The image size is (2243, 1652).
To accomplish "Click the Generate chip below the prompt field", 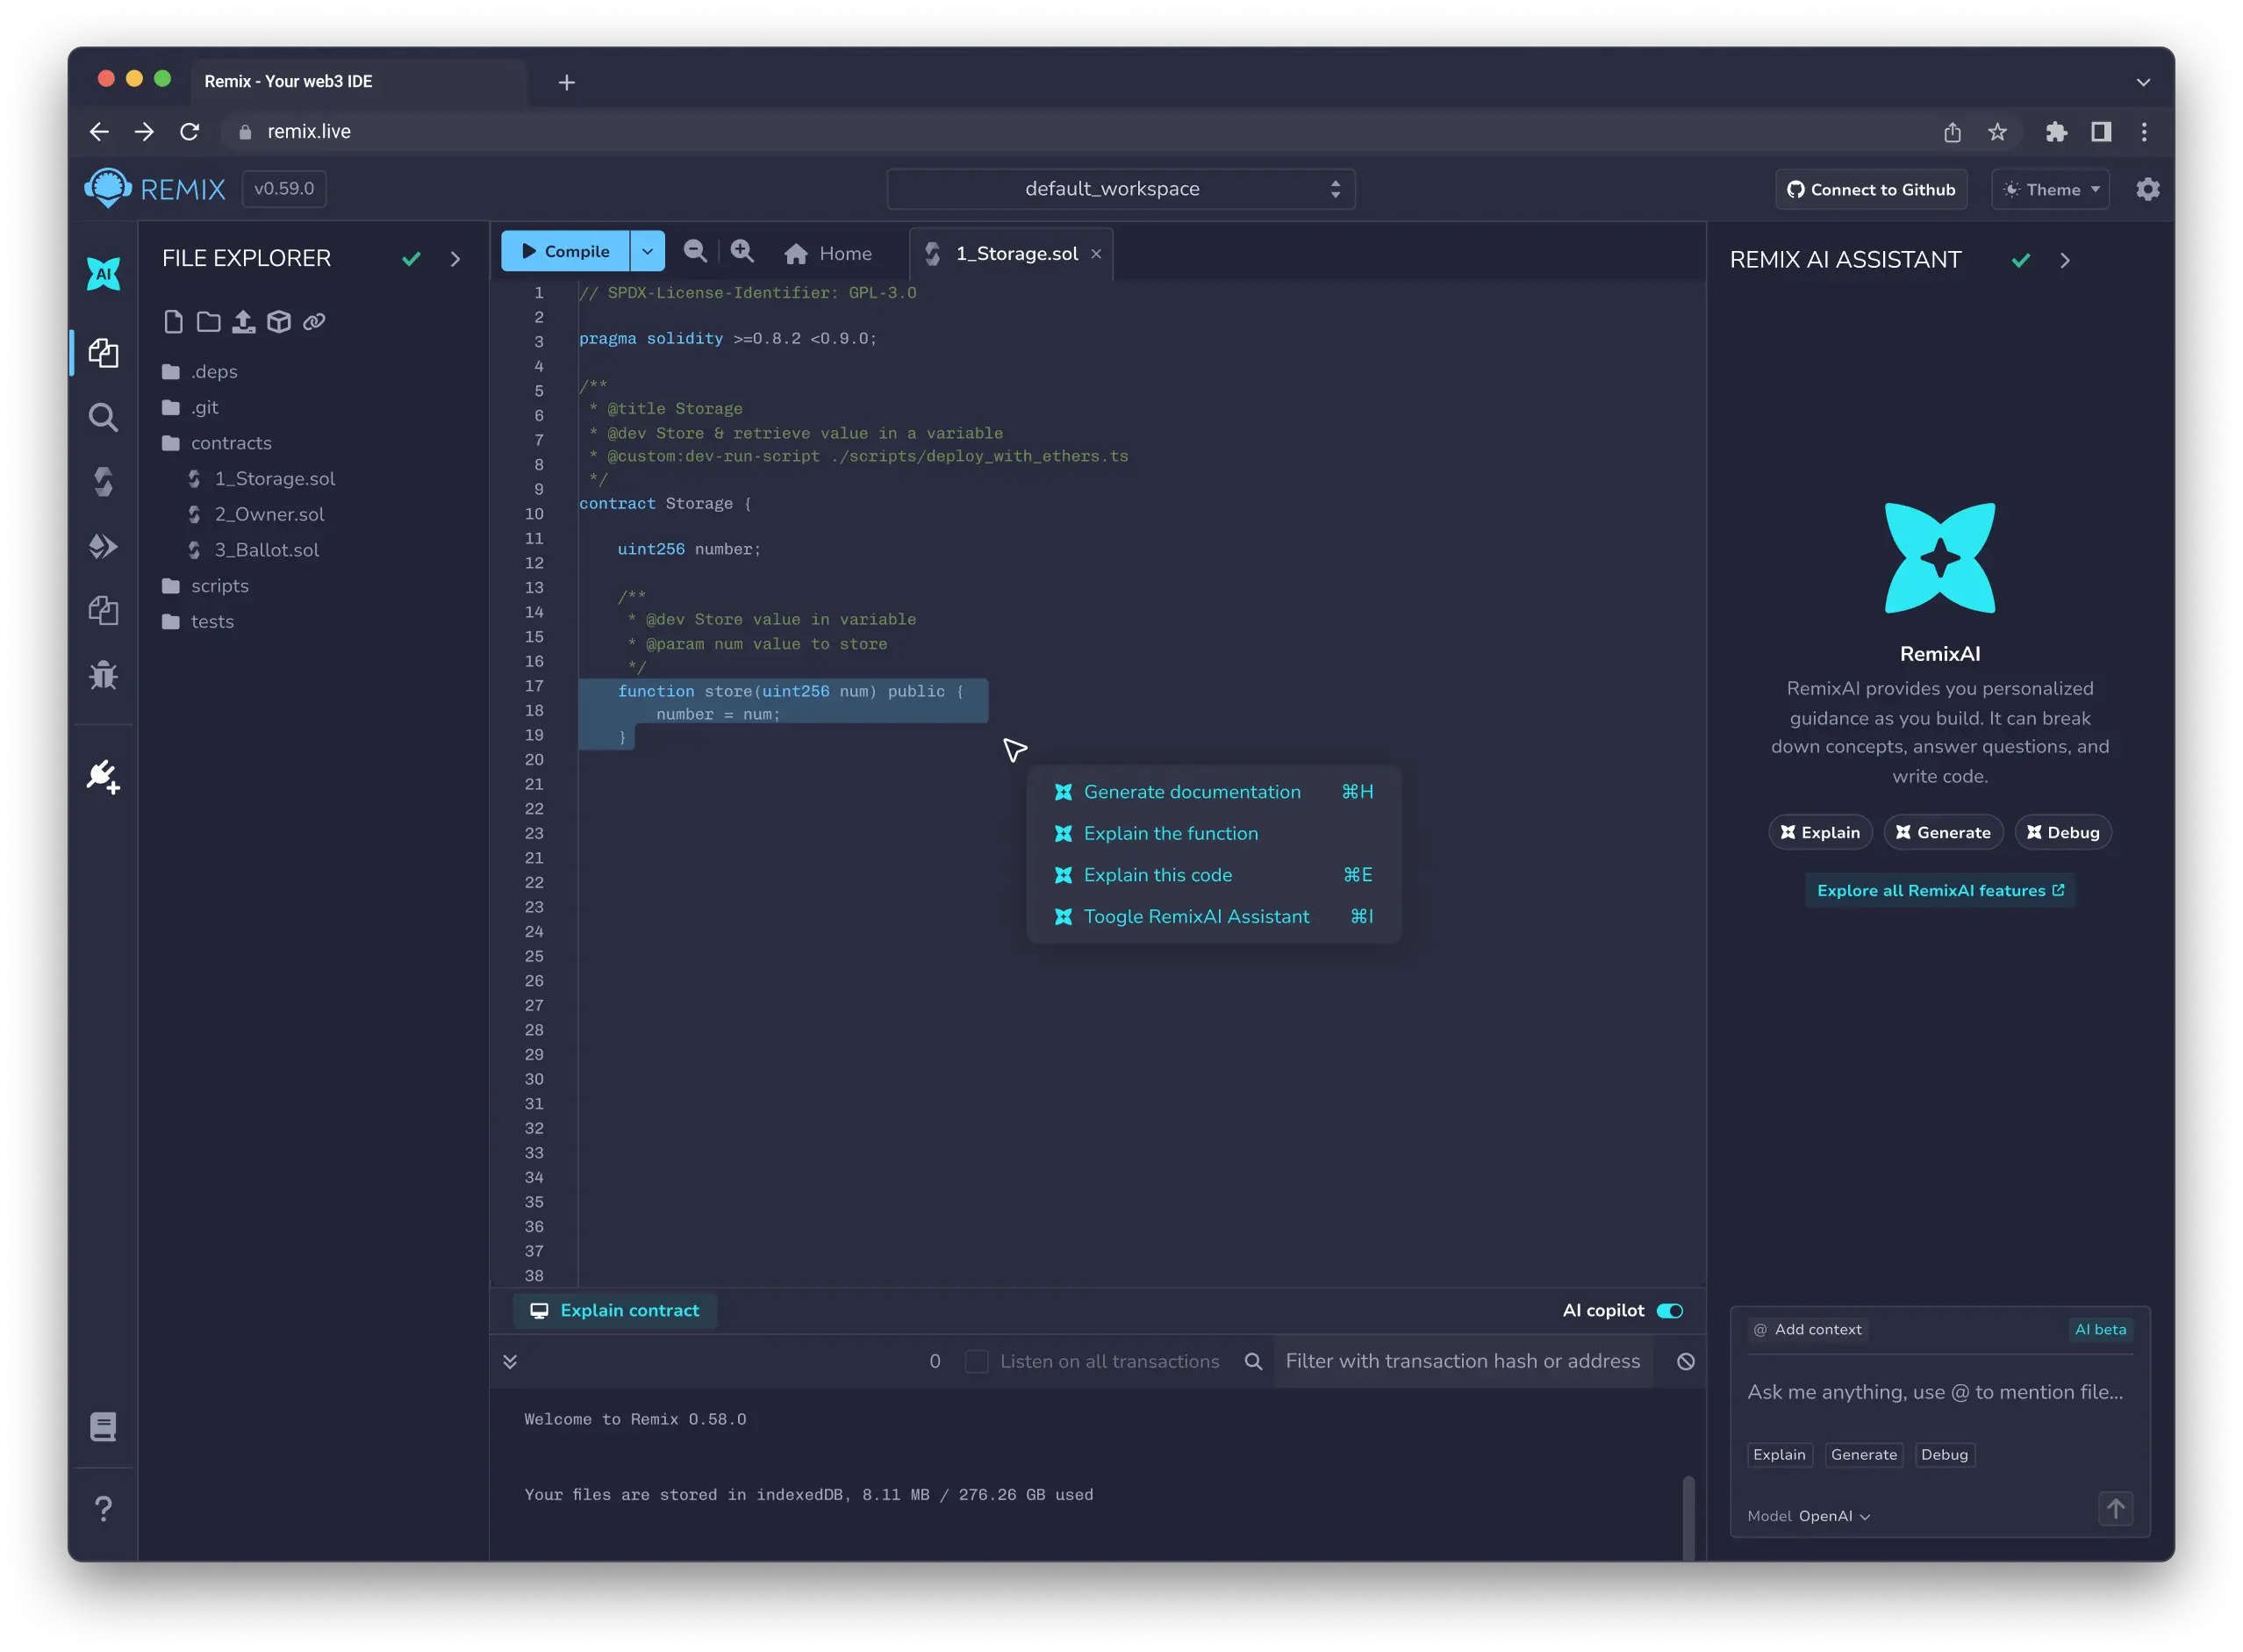I will point(1863,1454).
